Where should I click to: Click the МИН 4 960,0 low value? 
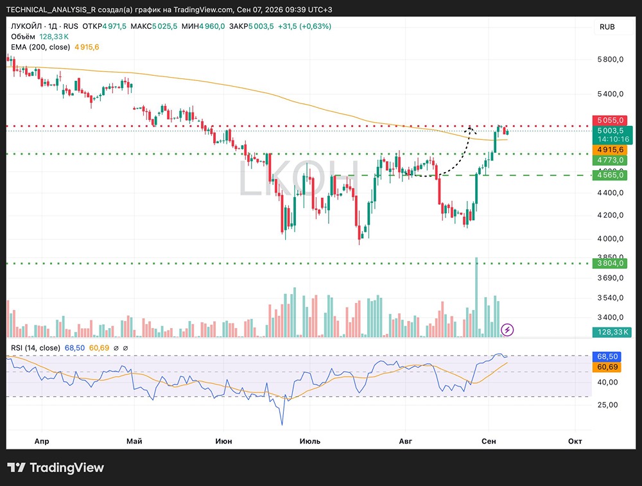coord(203,26)
